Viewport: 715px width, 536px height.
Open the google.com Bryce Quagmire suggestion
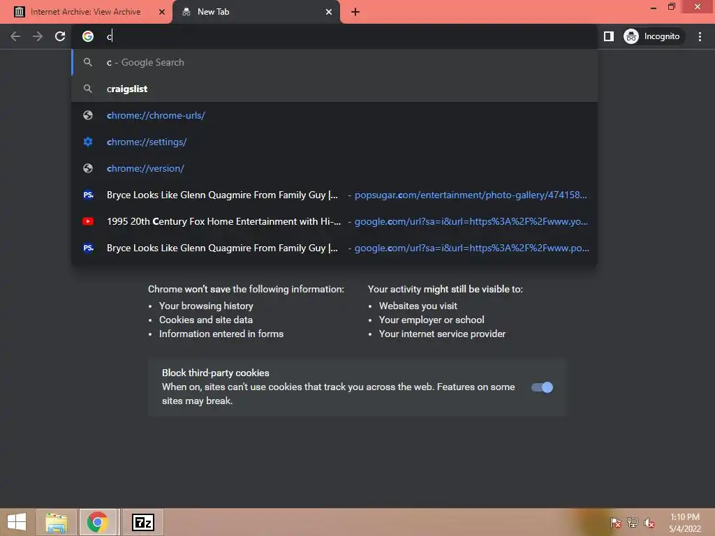[334, 248]
